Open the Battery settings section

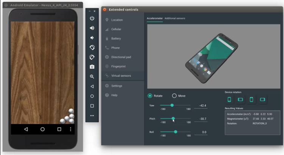click(116, 39)
